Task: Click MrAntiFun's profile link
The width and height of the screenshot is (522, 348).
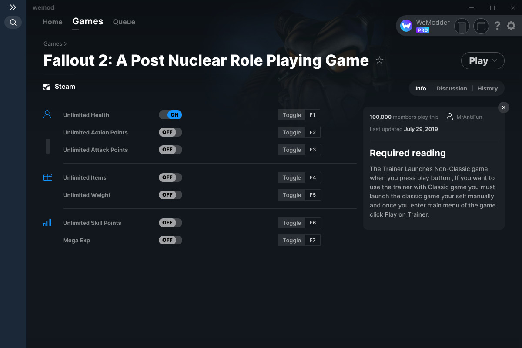Action: [470, 116]
